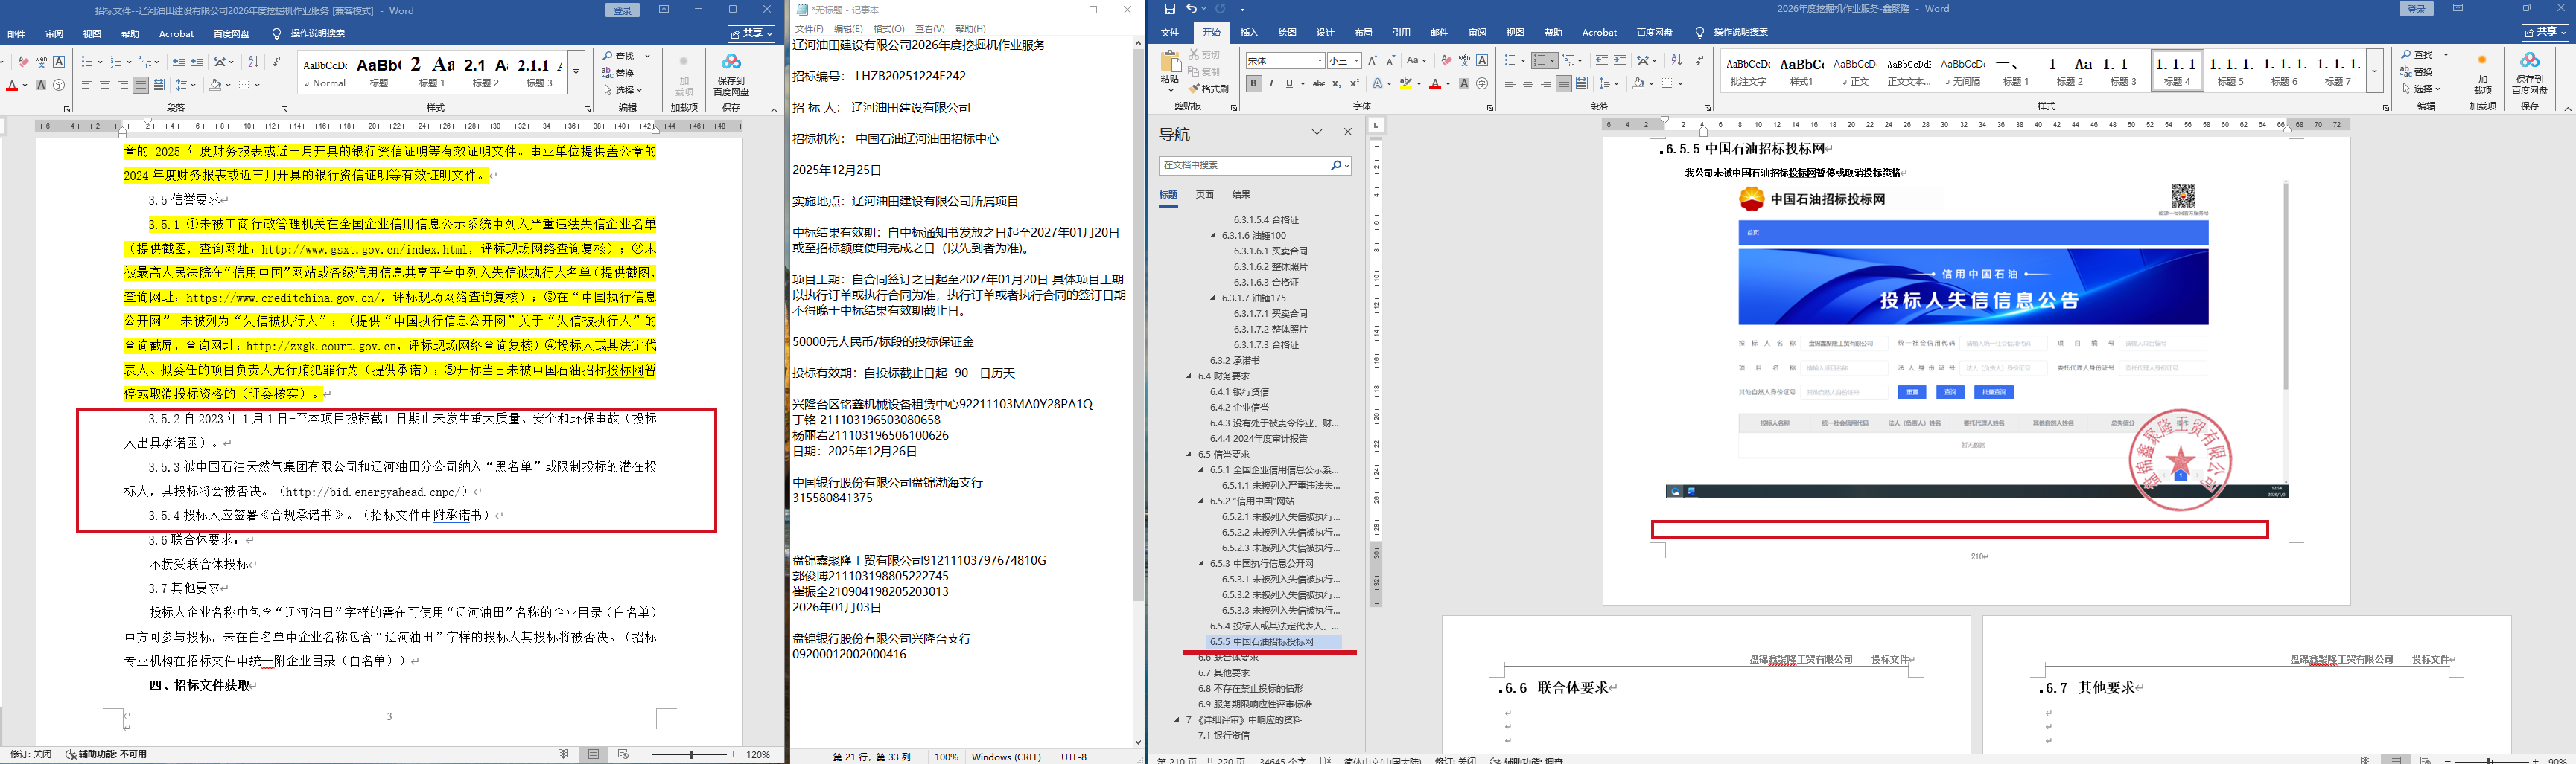
Task: Increase indent in right Word paragraph group
Action: pyautogui.click(x=1620, y=61)
